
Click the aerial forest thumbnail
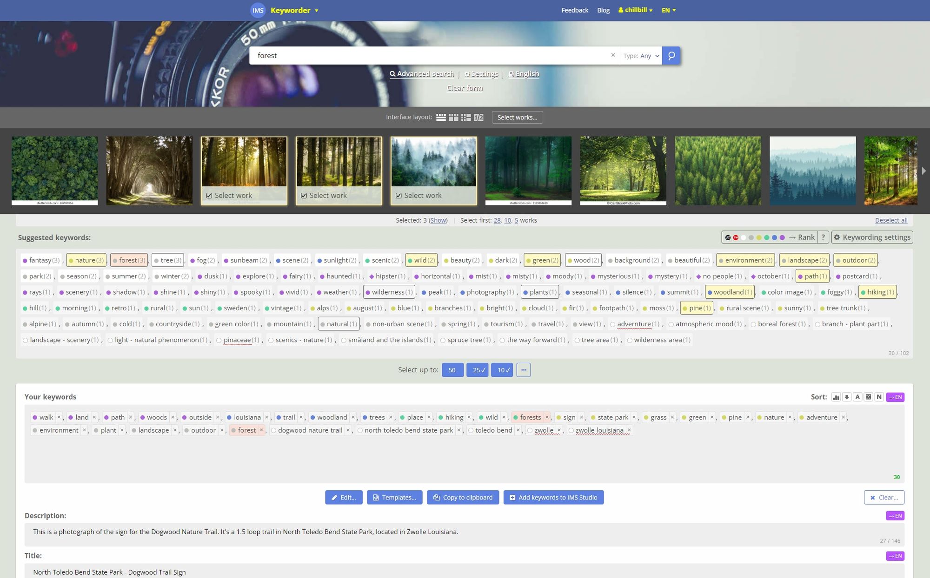54,171
